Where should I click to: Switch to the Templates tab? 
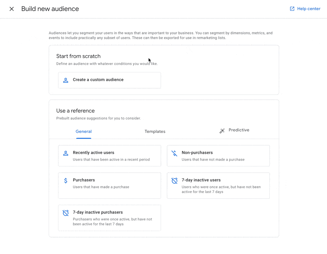[155, 131]
